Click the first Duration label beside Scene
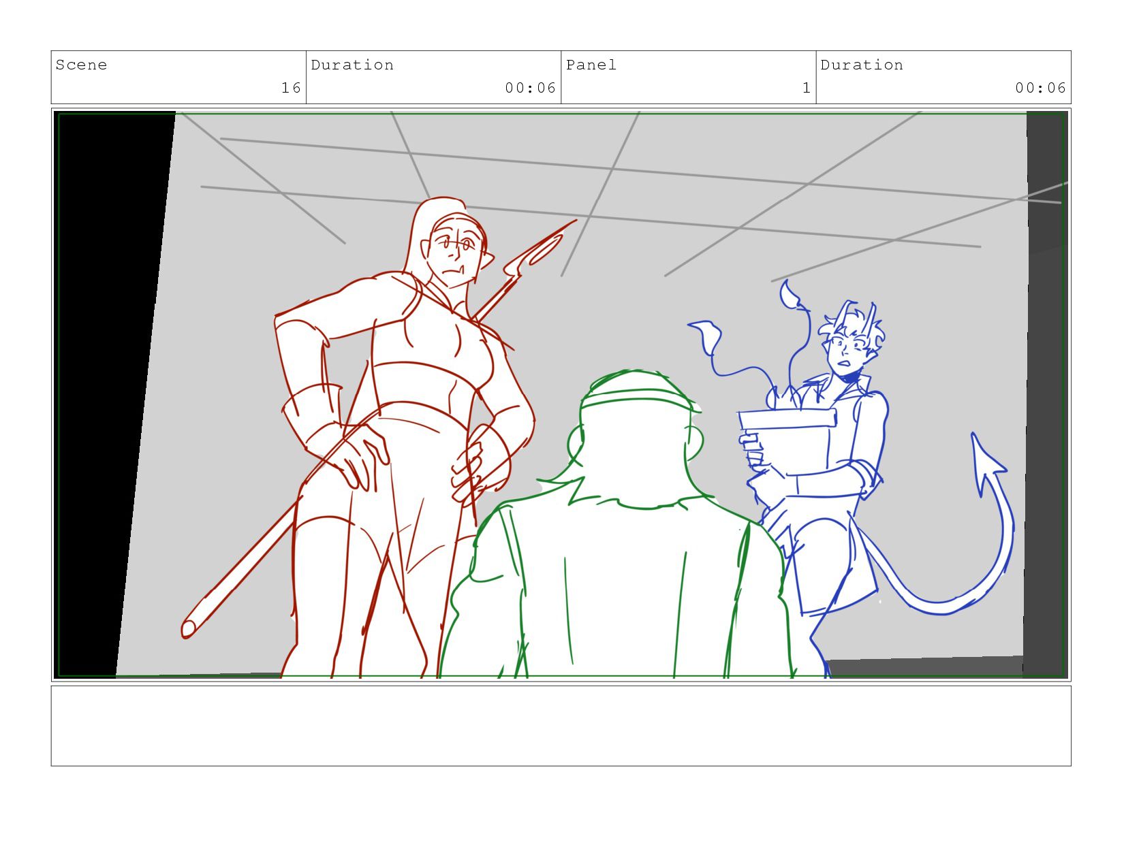 click(x=352, y=65)
